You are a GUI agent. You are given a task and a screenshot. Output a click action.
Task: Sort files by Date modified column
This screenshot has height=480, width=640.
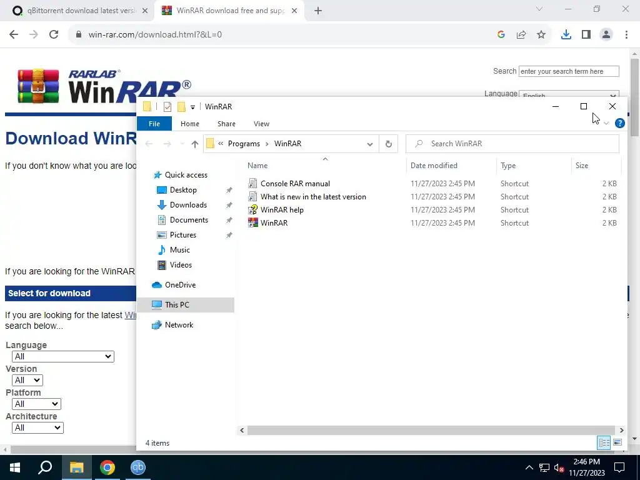(434, 165)
